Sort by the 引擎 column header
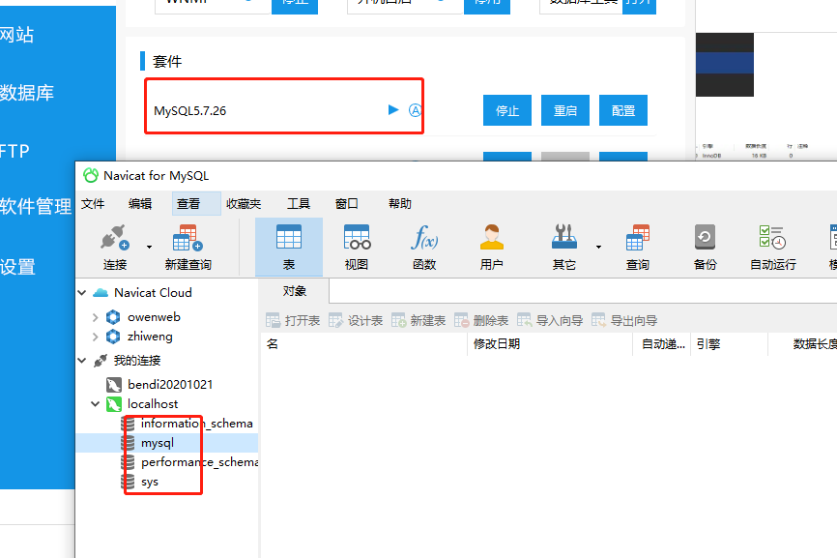 [x=729, y=344]
